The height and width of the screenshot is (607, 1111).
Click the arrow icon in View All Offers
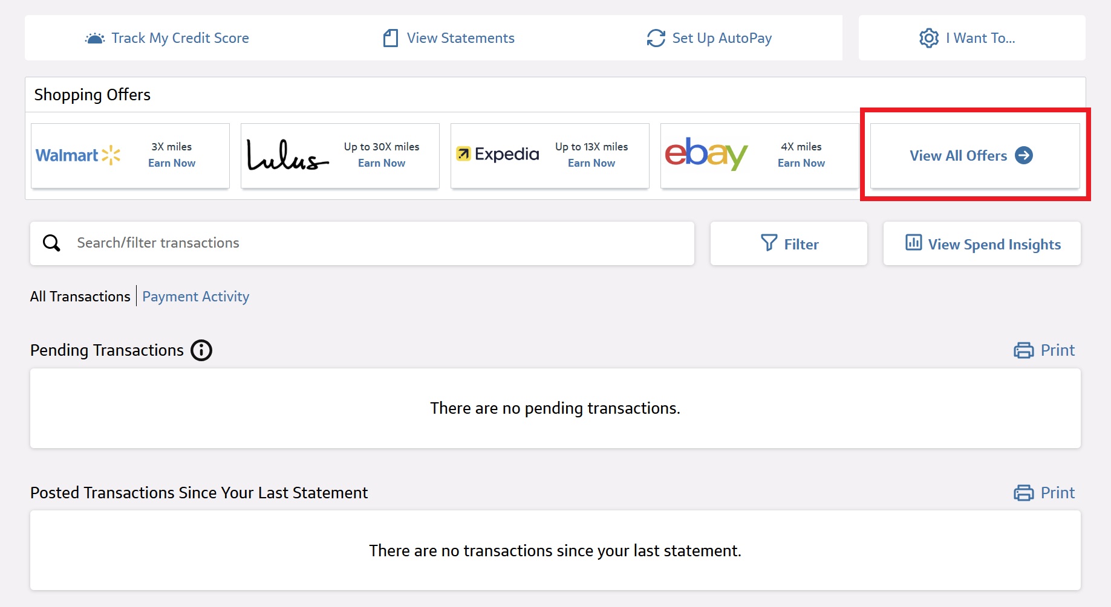(x=1024, y=155)
